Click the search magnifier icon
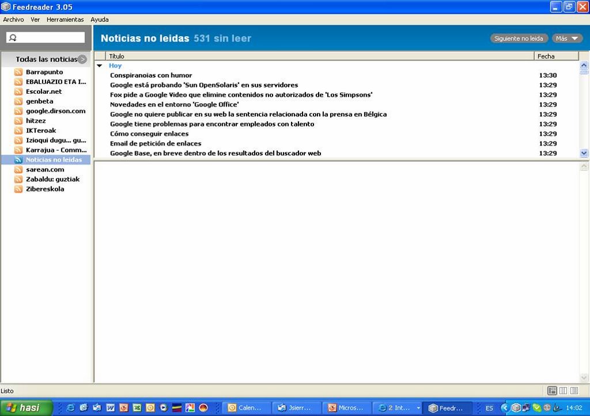590x416 pixels. [13, 37]
